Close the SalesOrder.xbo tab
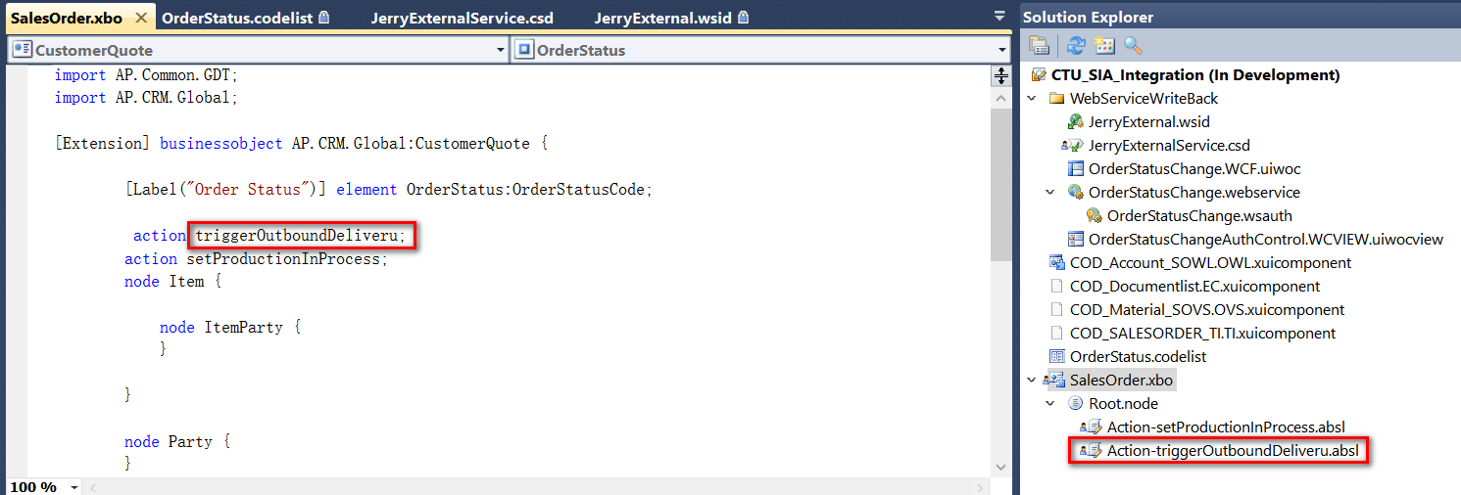This screenshot has width=1461, height=495. 141,18
